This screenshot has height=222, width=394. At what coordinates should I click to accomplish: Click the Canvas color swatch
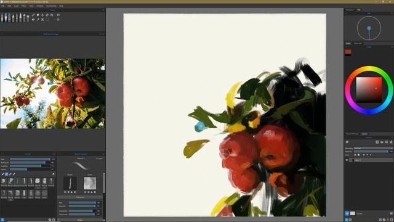(x=353, y=213)
